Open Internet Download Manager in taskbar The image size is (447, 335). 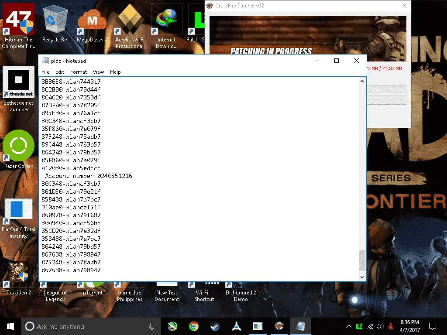point(172,326)
